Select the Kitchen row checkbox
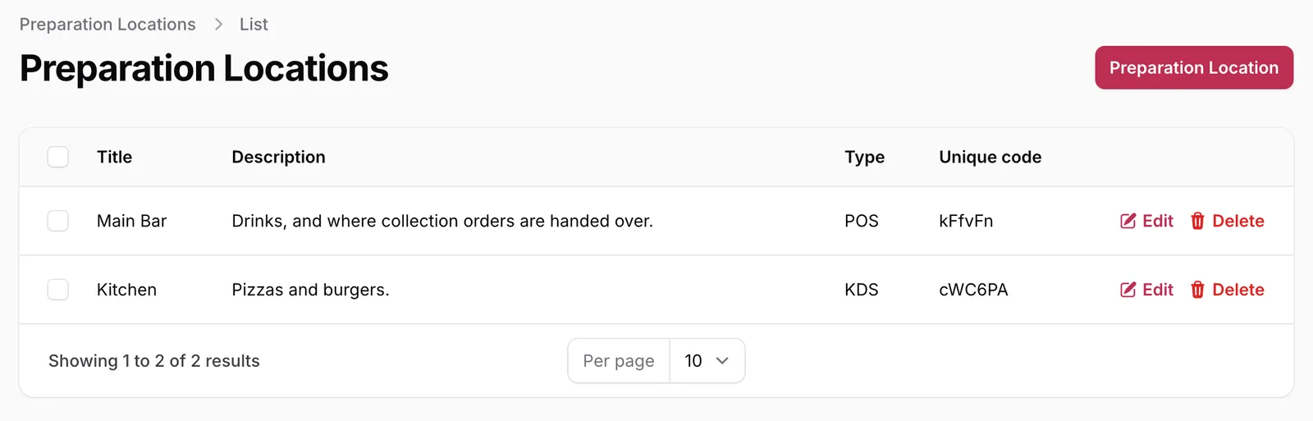The height and width of the screenshot is (421, 1313). [58, 290]
